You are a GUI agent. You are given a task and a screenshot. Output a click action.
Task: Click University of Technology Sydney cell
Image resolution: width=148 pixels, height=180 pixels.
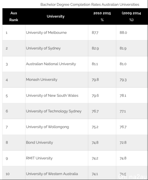pos(54,111)
